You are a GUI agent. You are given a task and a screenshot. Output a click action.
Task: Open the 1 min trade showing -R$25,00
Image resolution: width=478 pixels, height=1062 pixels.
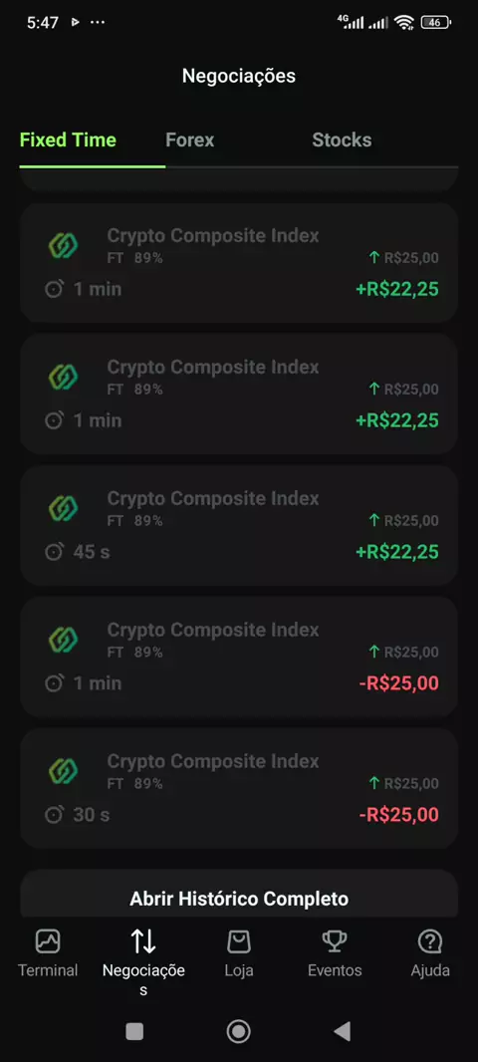239,657
